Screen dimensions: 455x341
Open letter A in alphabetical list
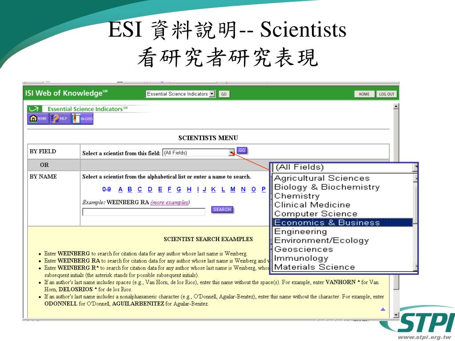(120, 189)
